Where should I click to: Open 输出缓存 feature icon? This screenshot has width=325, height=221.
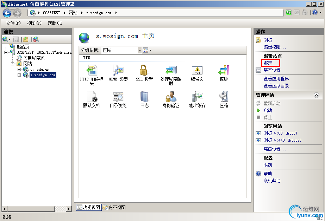pyautogui.click(x=197, y=97)
